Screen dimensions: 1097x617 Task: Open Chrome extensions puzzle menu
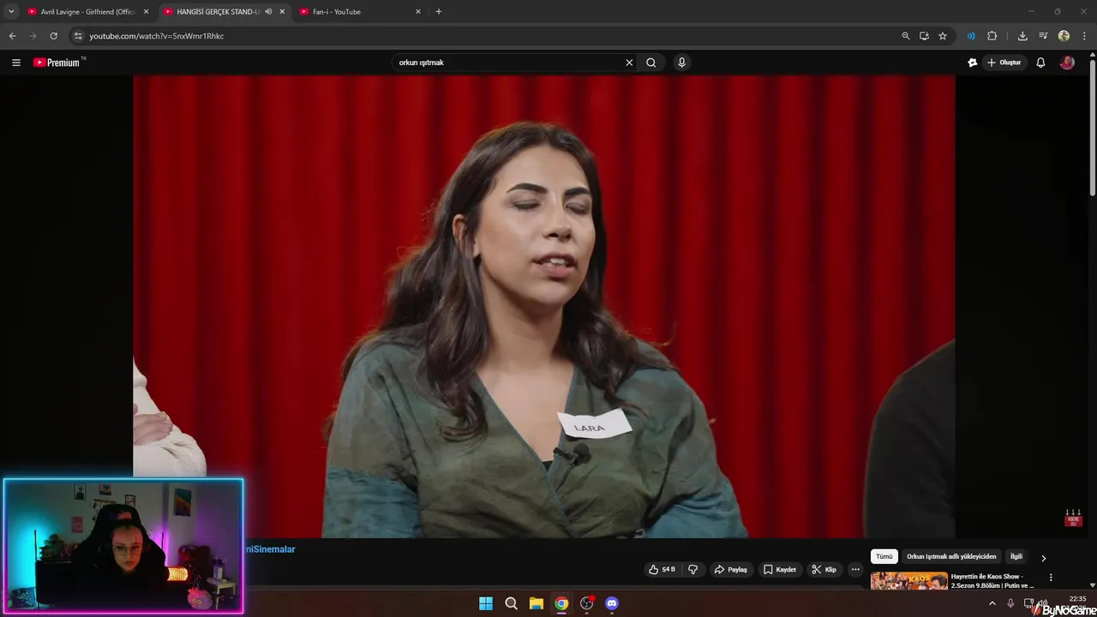click(x=992, y=36)
